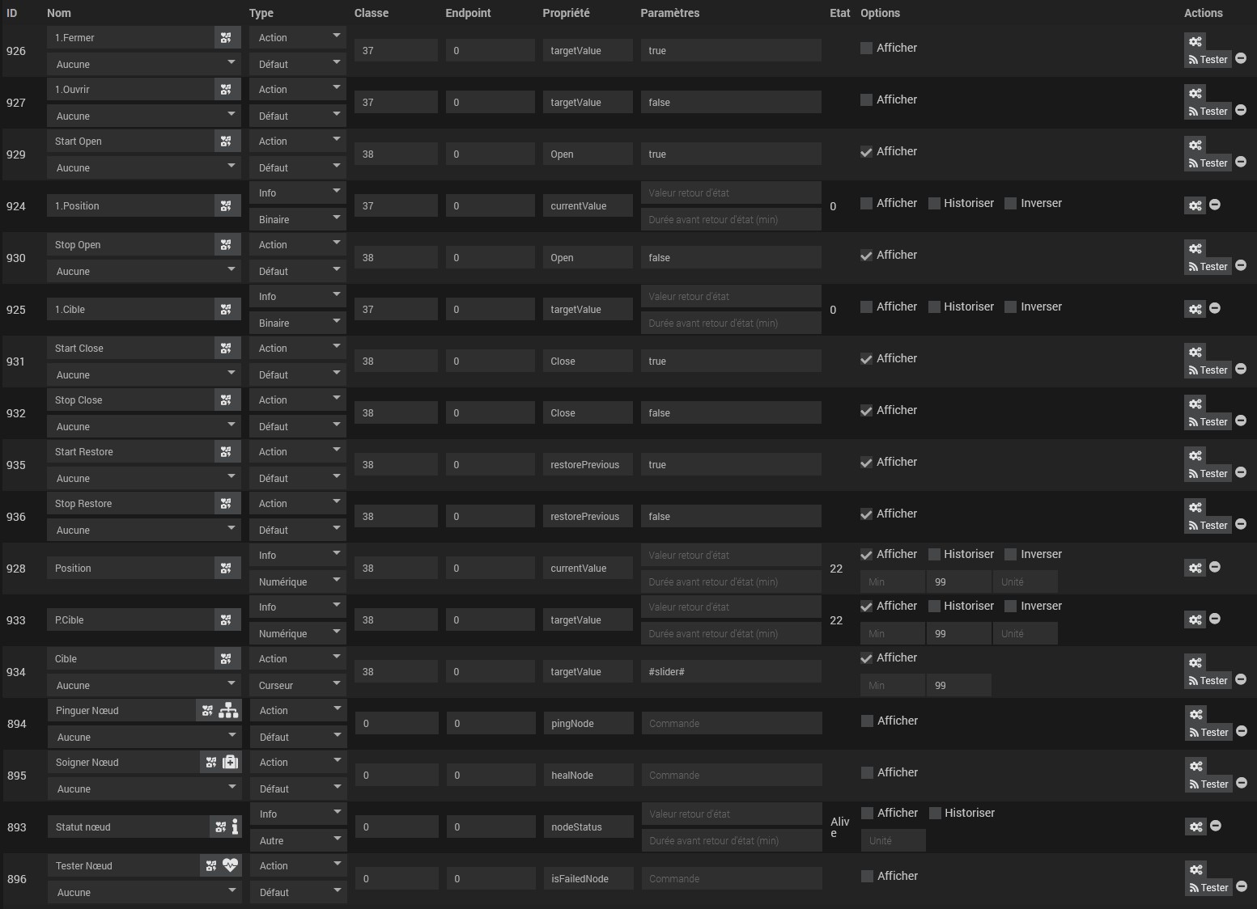This screenshot has width=1257, height=909.
Task: Open configuration gears for command 926
Action: point(1195,41)
